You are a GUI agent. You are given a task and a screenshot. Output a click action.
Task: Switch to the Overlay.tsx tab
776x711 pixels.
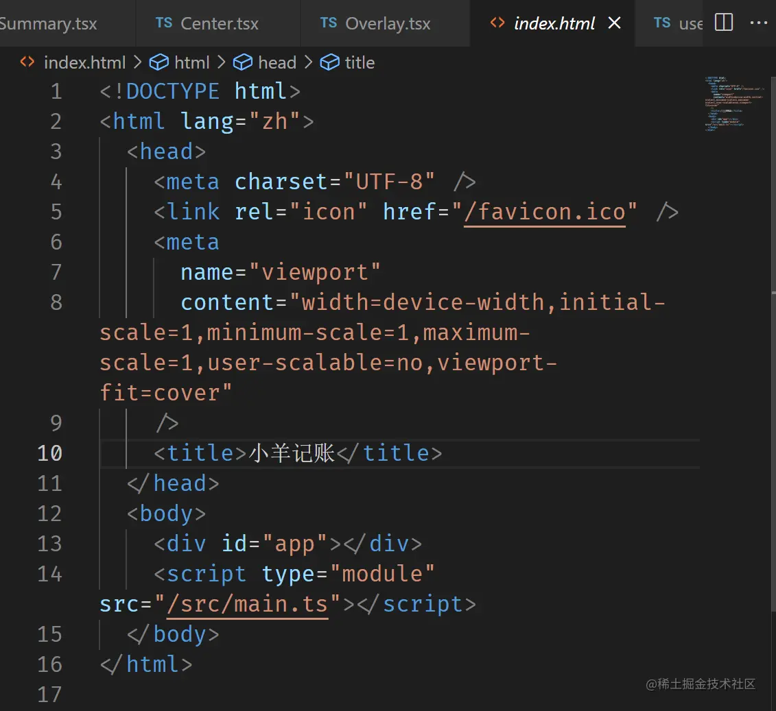(x=388, y=24)
